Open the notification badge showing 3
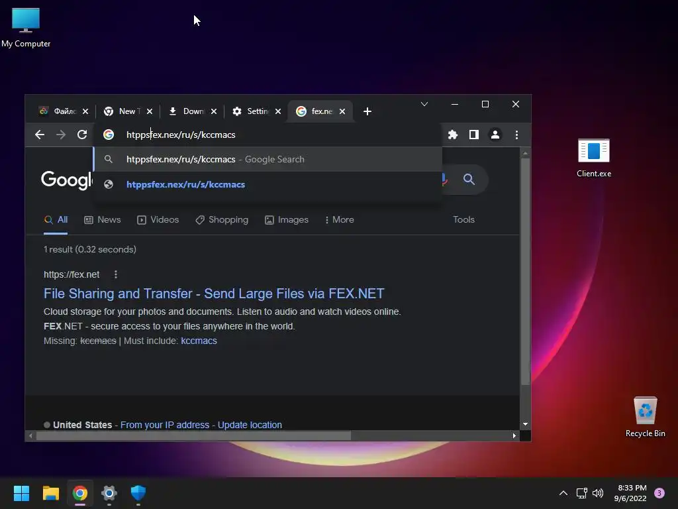Image resolution: width=678 pixels, height=509 pixels. point(659,493)
